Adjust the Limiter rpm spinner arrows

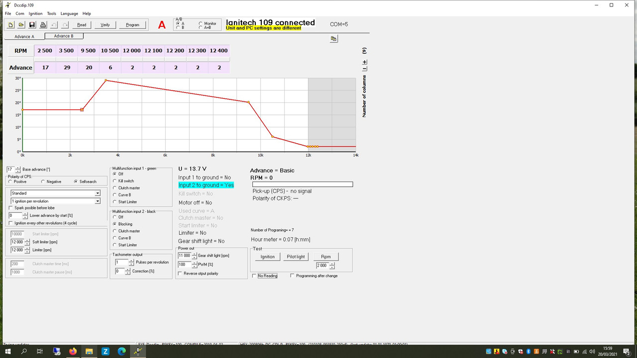[x=27, y=250]
